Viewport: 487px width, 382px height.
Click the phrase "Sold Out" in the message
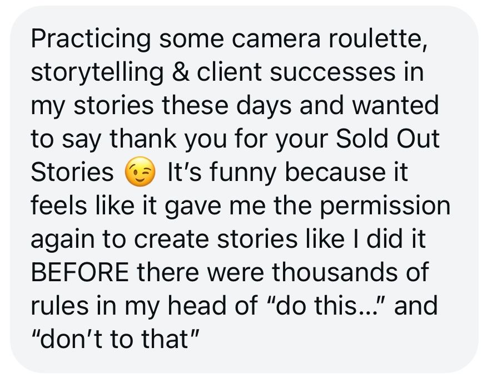click(388, 140)
